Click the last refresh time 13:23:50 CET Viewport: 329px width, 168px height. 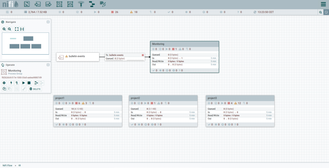(x=266, y=12)
